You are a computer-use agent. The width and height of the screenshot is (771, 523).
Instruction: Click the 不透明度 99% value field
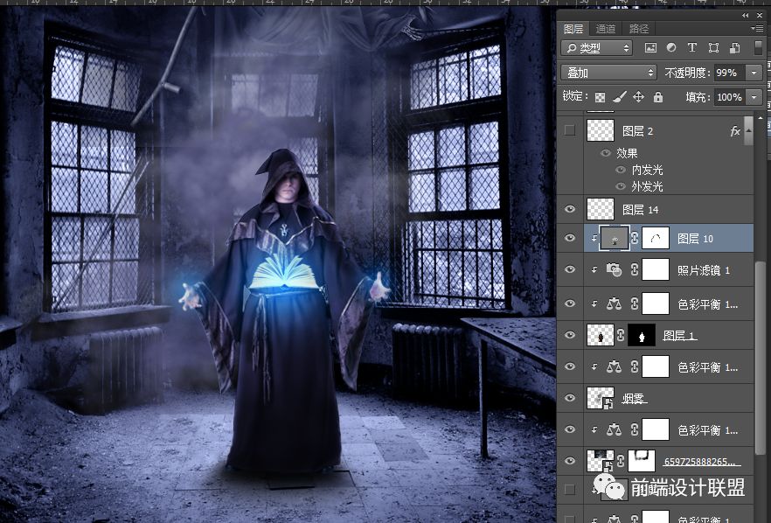pos(729,73)
